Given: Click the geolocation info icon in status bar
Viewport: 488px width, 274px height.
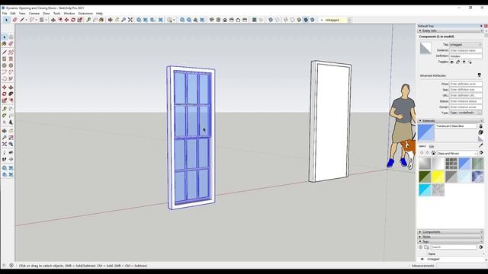Looking at the screenshot, I should [x=3, y=266].
